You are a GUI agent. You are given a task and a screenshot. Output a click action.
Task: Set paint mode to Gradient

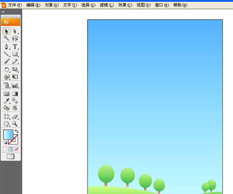[x=11, y=149]
